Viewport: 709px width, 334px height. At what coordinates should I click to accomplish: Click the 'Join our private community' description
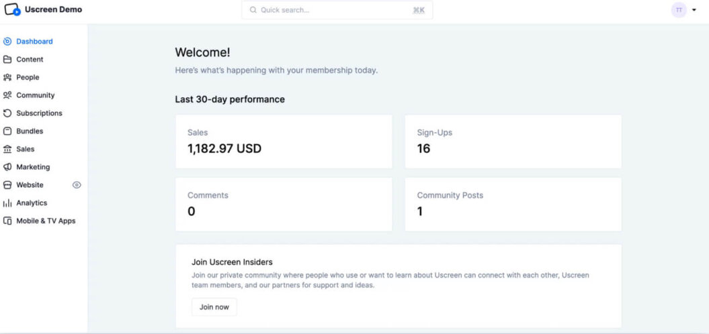click(x=390, y=280)
